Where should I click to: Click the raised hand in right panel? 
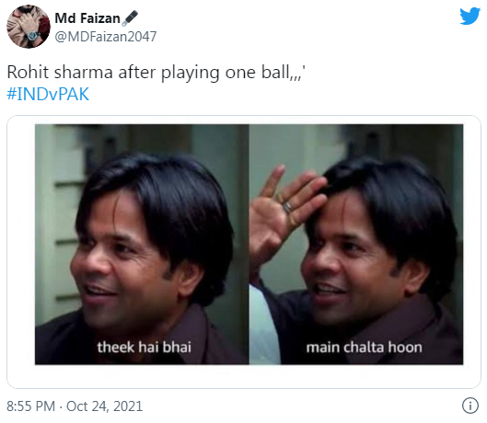[x=283, y=211]
